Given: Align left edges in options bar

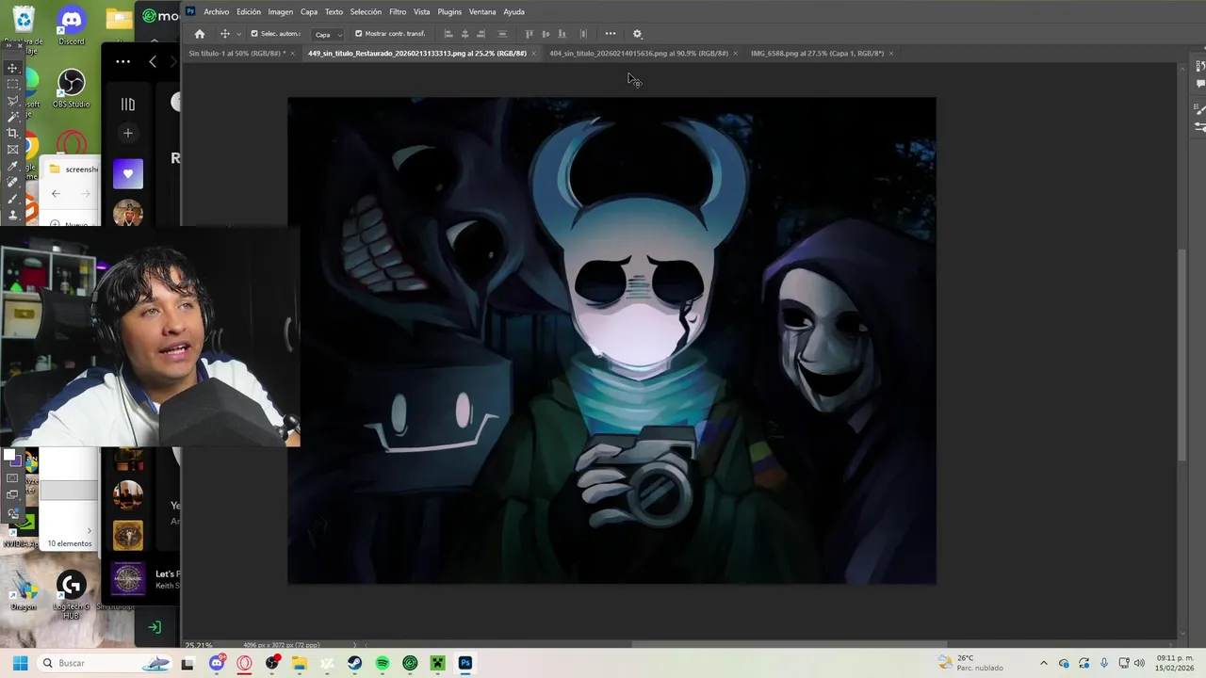Looking at the screenshot, I should pos(448,34).
